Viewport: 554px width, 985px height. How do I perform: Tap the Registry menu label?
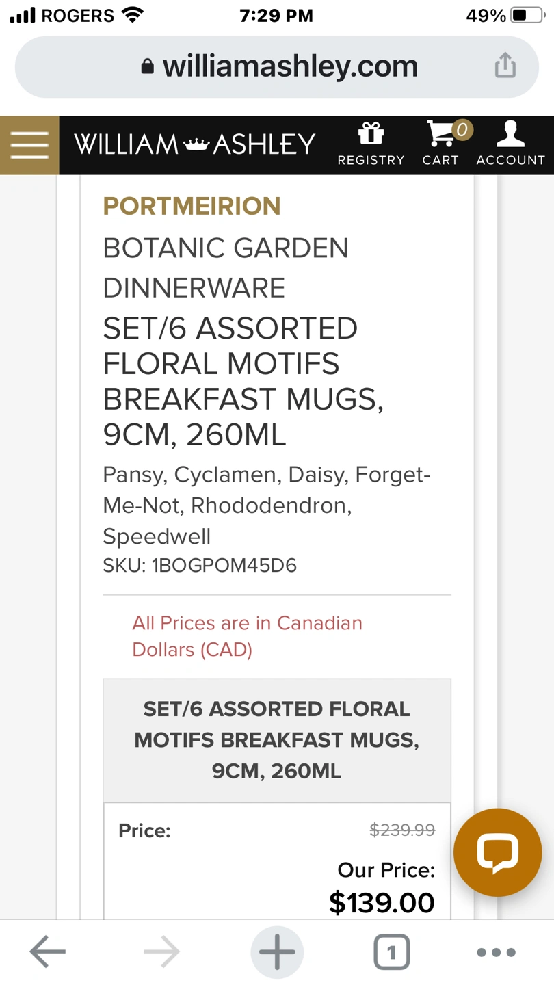(x=371, y=160)
